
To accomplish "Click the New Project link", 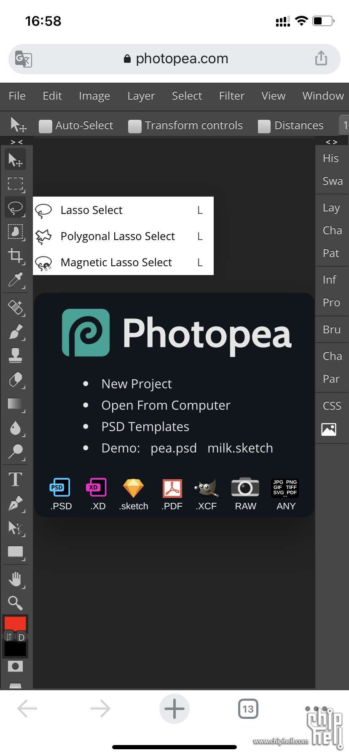I will pyautogui.click(x=137, y=384).
